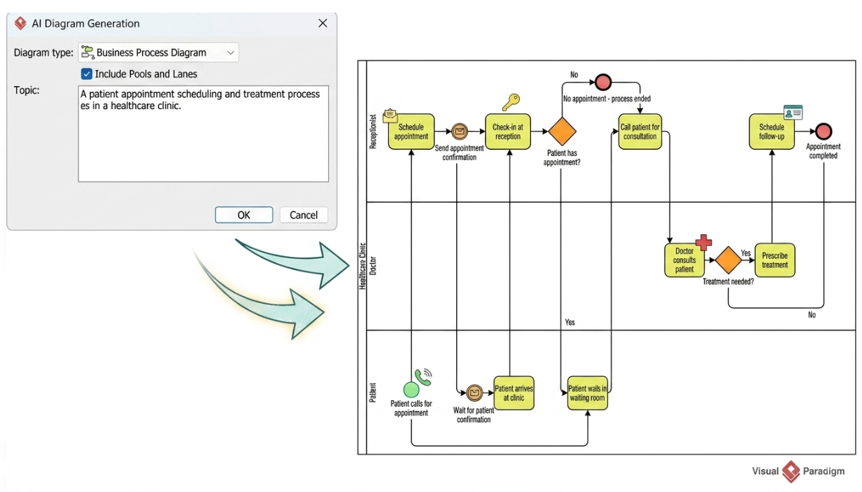This screenshot has width=862, height=492.
Task: Select the Receptionist lane label
Action: 373,132
